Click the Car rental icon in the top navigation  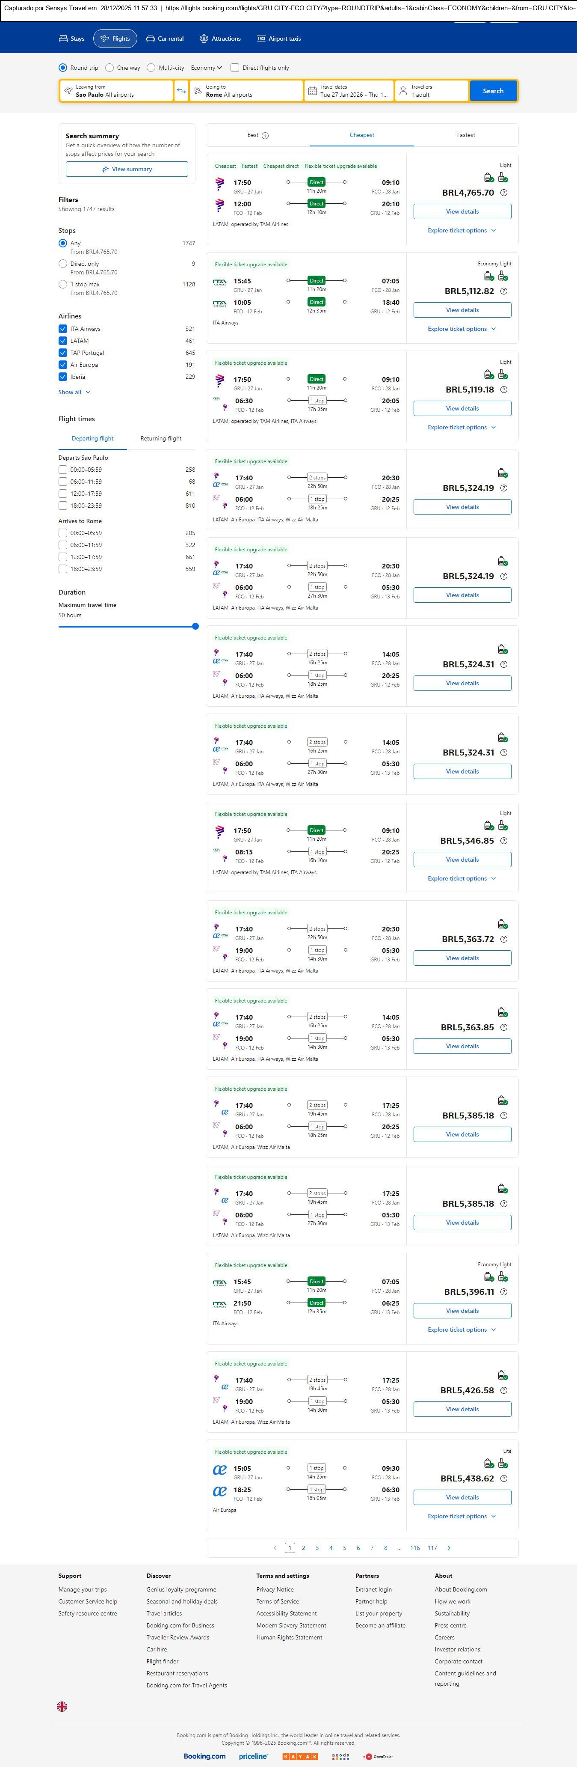pyautogui.click(x=150, y=39)
